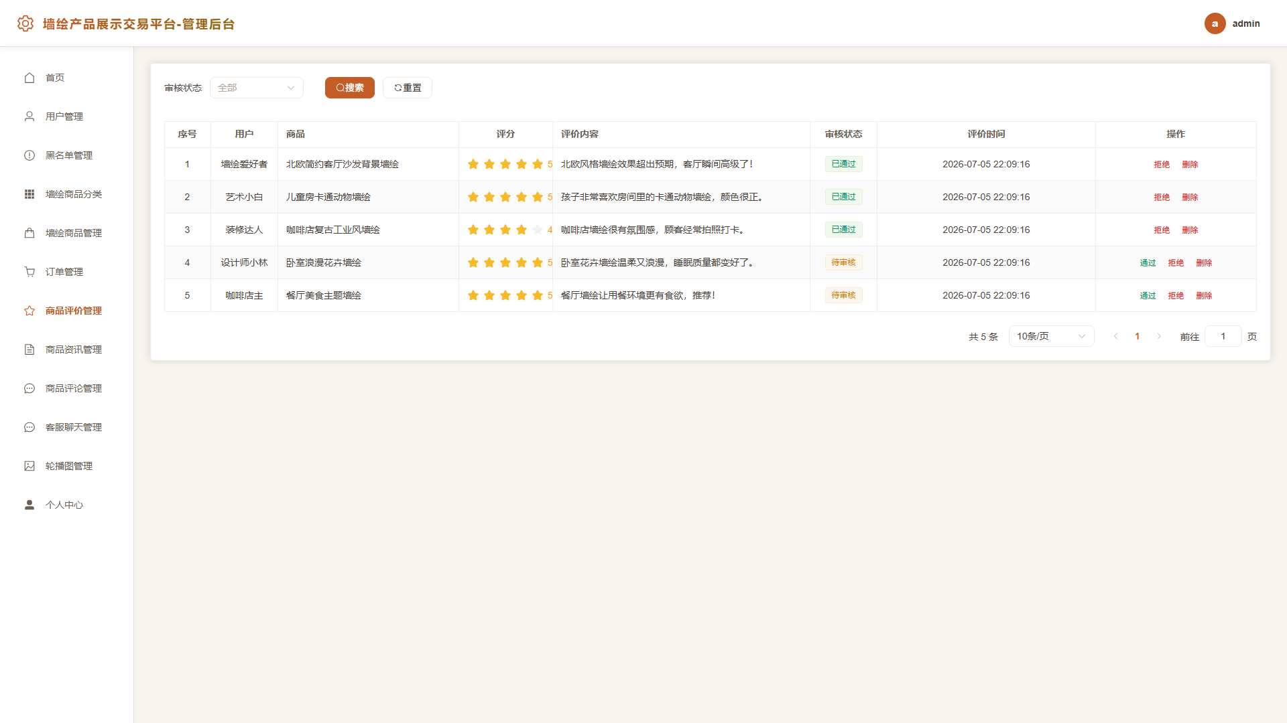Click the 重置 button
Screen dimensions: 1287x723
point(408,88)
